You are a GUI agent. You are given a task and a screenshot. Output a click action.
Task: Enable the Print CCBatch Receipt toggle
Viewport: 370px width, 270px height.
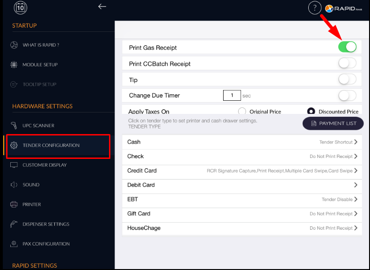(347, 63)
